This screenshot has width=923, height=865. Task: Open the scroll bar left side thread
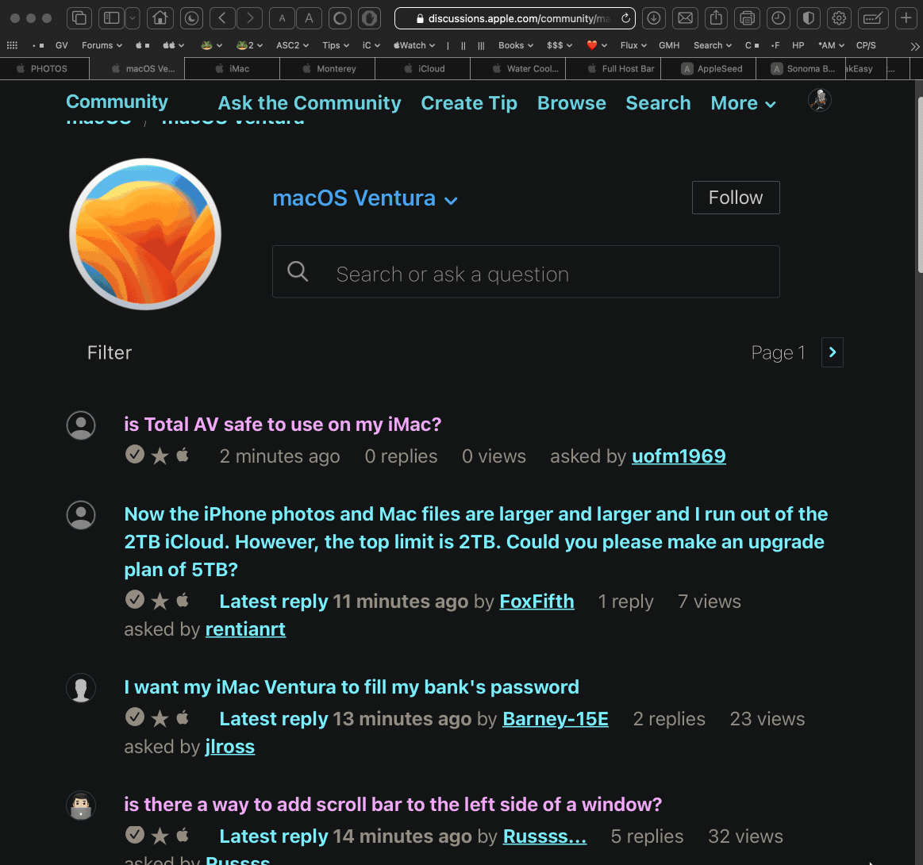(x=393, y=805)
